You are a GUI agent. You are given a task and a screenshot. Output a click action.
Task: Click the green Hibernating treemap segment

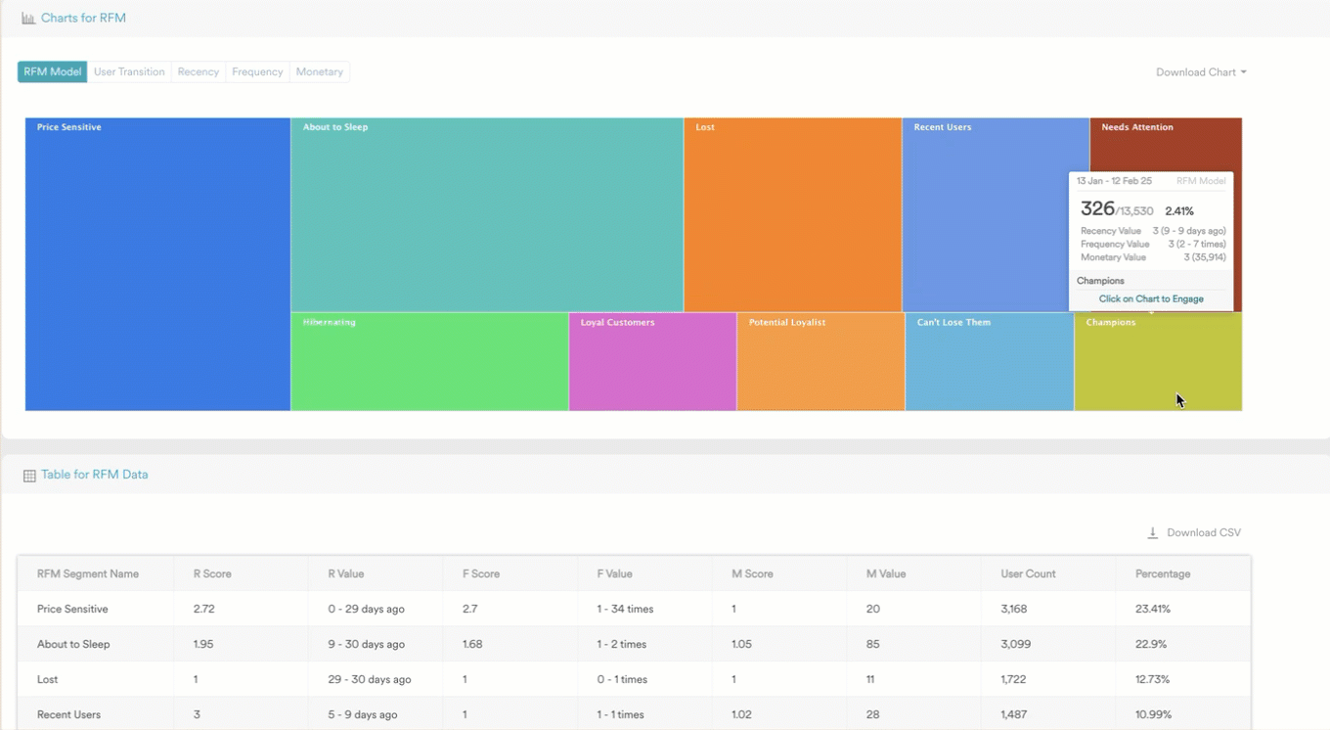429,362
